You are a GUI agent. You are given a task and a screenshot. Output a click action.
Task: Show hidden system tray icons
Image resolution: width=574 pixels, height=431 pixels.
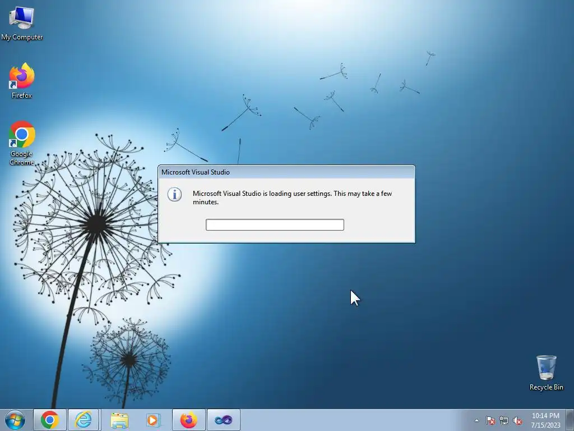pos(476,420)
